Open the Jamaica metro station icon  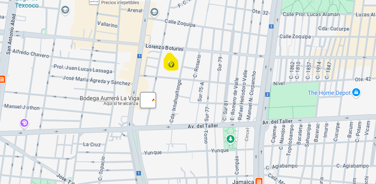[259, 181]
